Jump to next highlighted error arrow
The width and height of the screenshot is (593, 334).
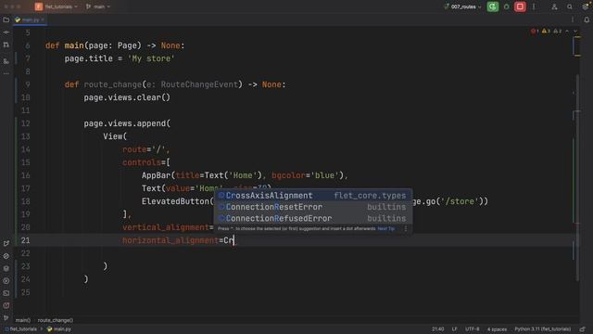tap(575, 31)
